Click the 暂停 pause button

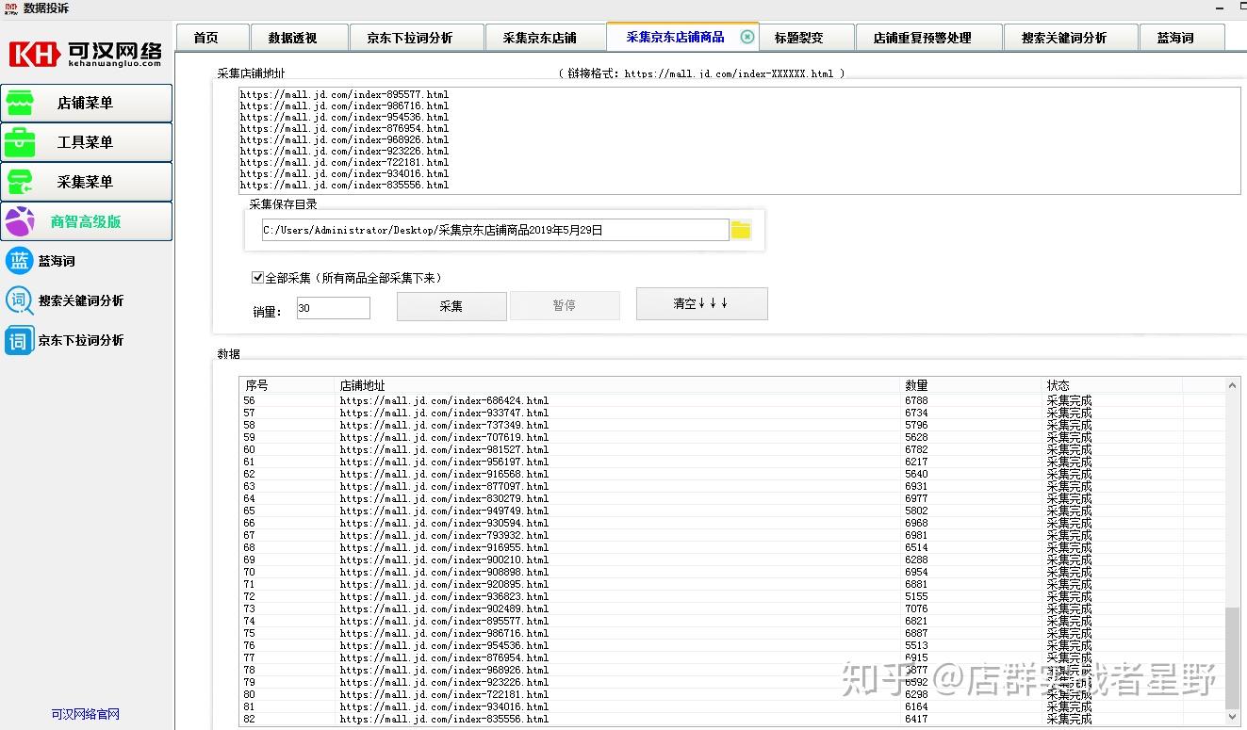[x=565, y=306]
